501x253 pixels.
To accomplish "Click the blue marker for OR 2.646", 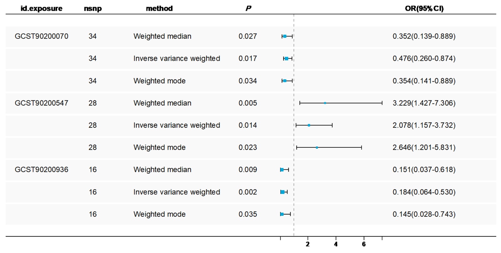I will point(317,147).
